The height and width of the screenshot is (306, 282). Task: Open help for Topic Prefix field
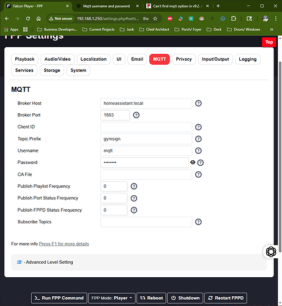(x=198, y=139)
